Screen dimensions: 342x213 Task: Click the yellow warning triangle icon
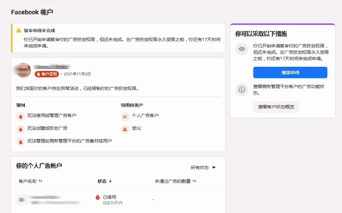(19, 30)
